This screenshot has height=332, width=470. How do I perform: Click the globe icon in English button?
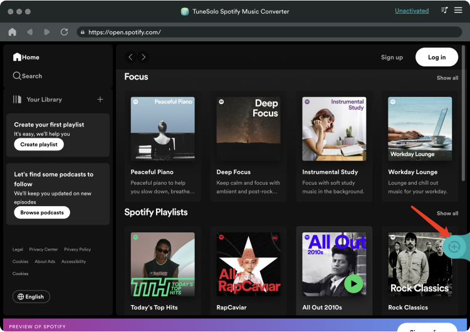click(x=21, y=297)
